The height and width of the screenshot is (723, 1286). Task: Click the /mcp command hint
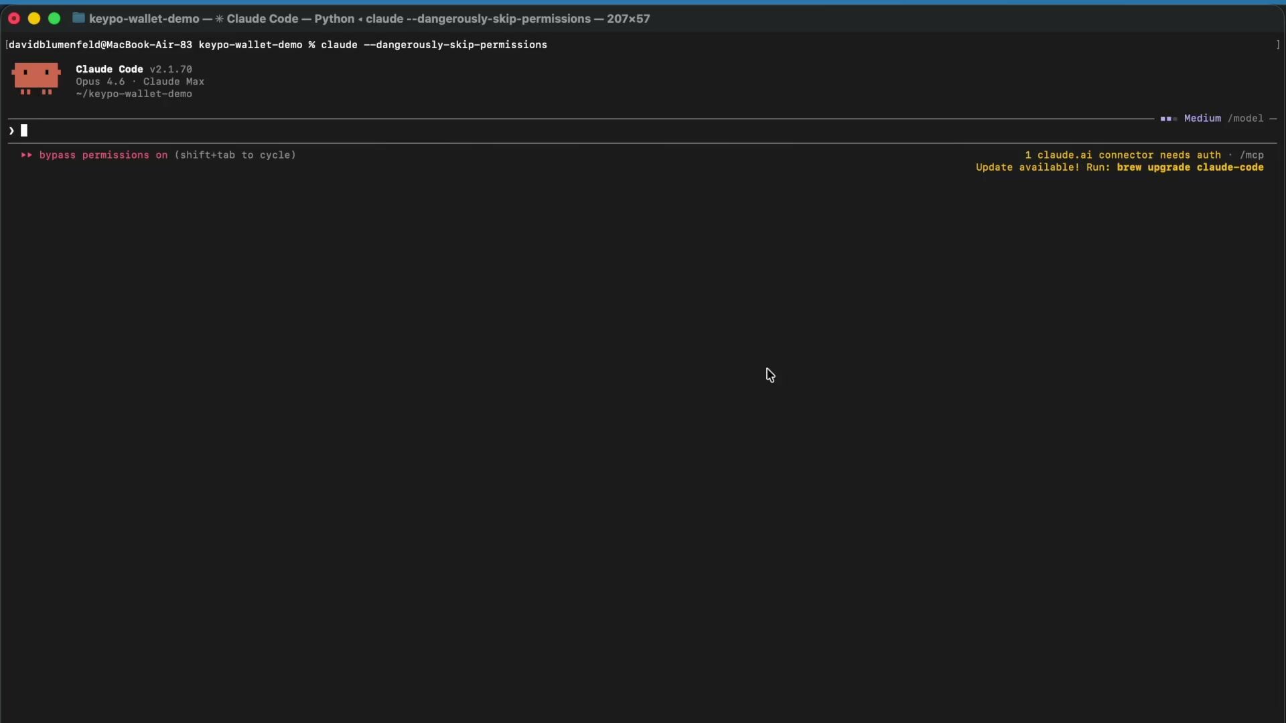pos(1251,155)
